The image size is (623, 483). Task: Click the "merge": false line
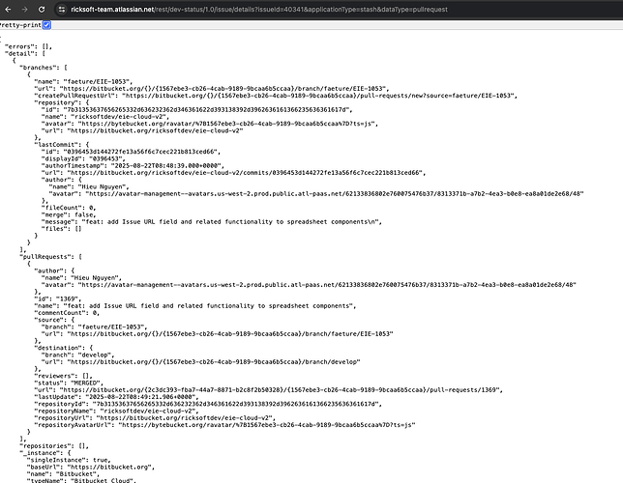pyautogui.click(x=69, y=214)
